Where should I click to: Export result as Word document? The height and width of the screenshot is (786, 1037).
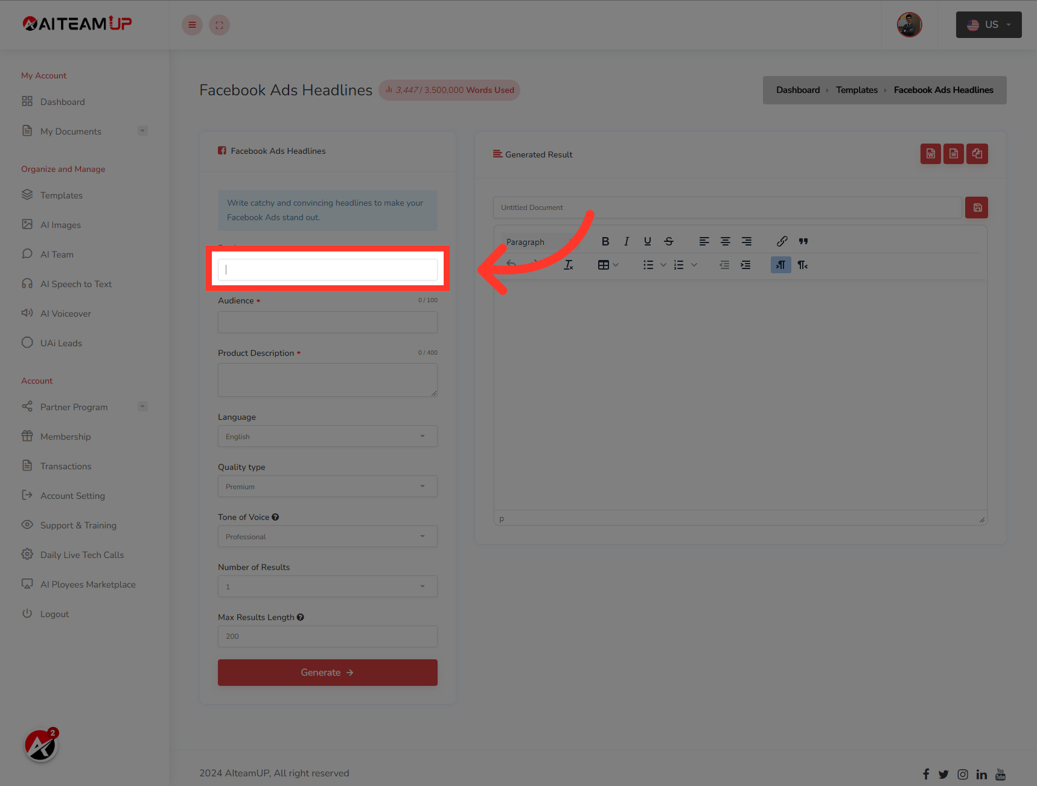[930, 154]
